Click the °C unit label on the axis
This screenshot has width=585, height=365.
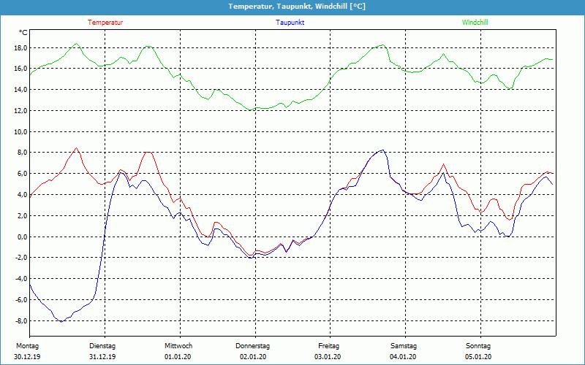tap(23, 33)
